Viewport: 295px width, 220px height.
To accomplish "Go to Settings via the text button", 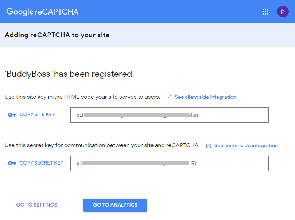I will point(37,205).
